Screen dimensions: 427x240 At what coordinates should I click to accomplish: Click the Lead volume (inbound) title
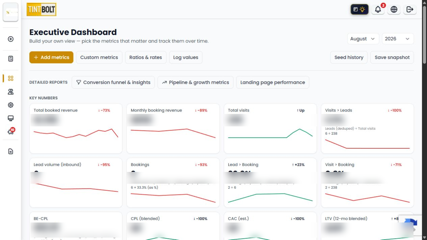[x=57, y=164]
